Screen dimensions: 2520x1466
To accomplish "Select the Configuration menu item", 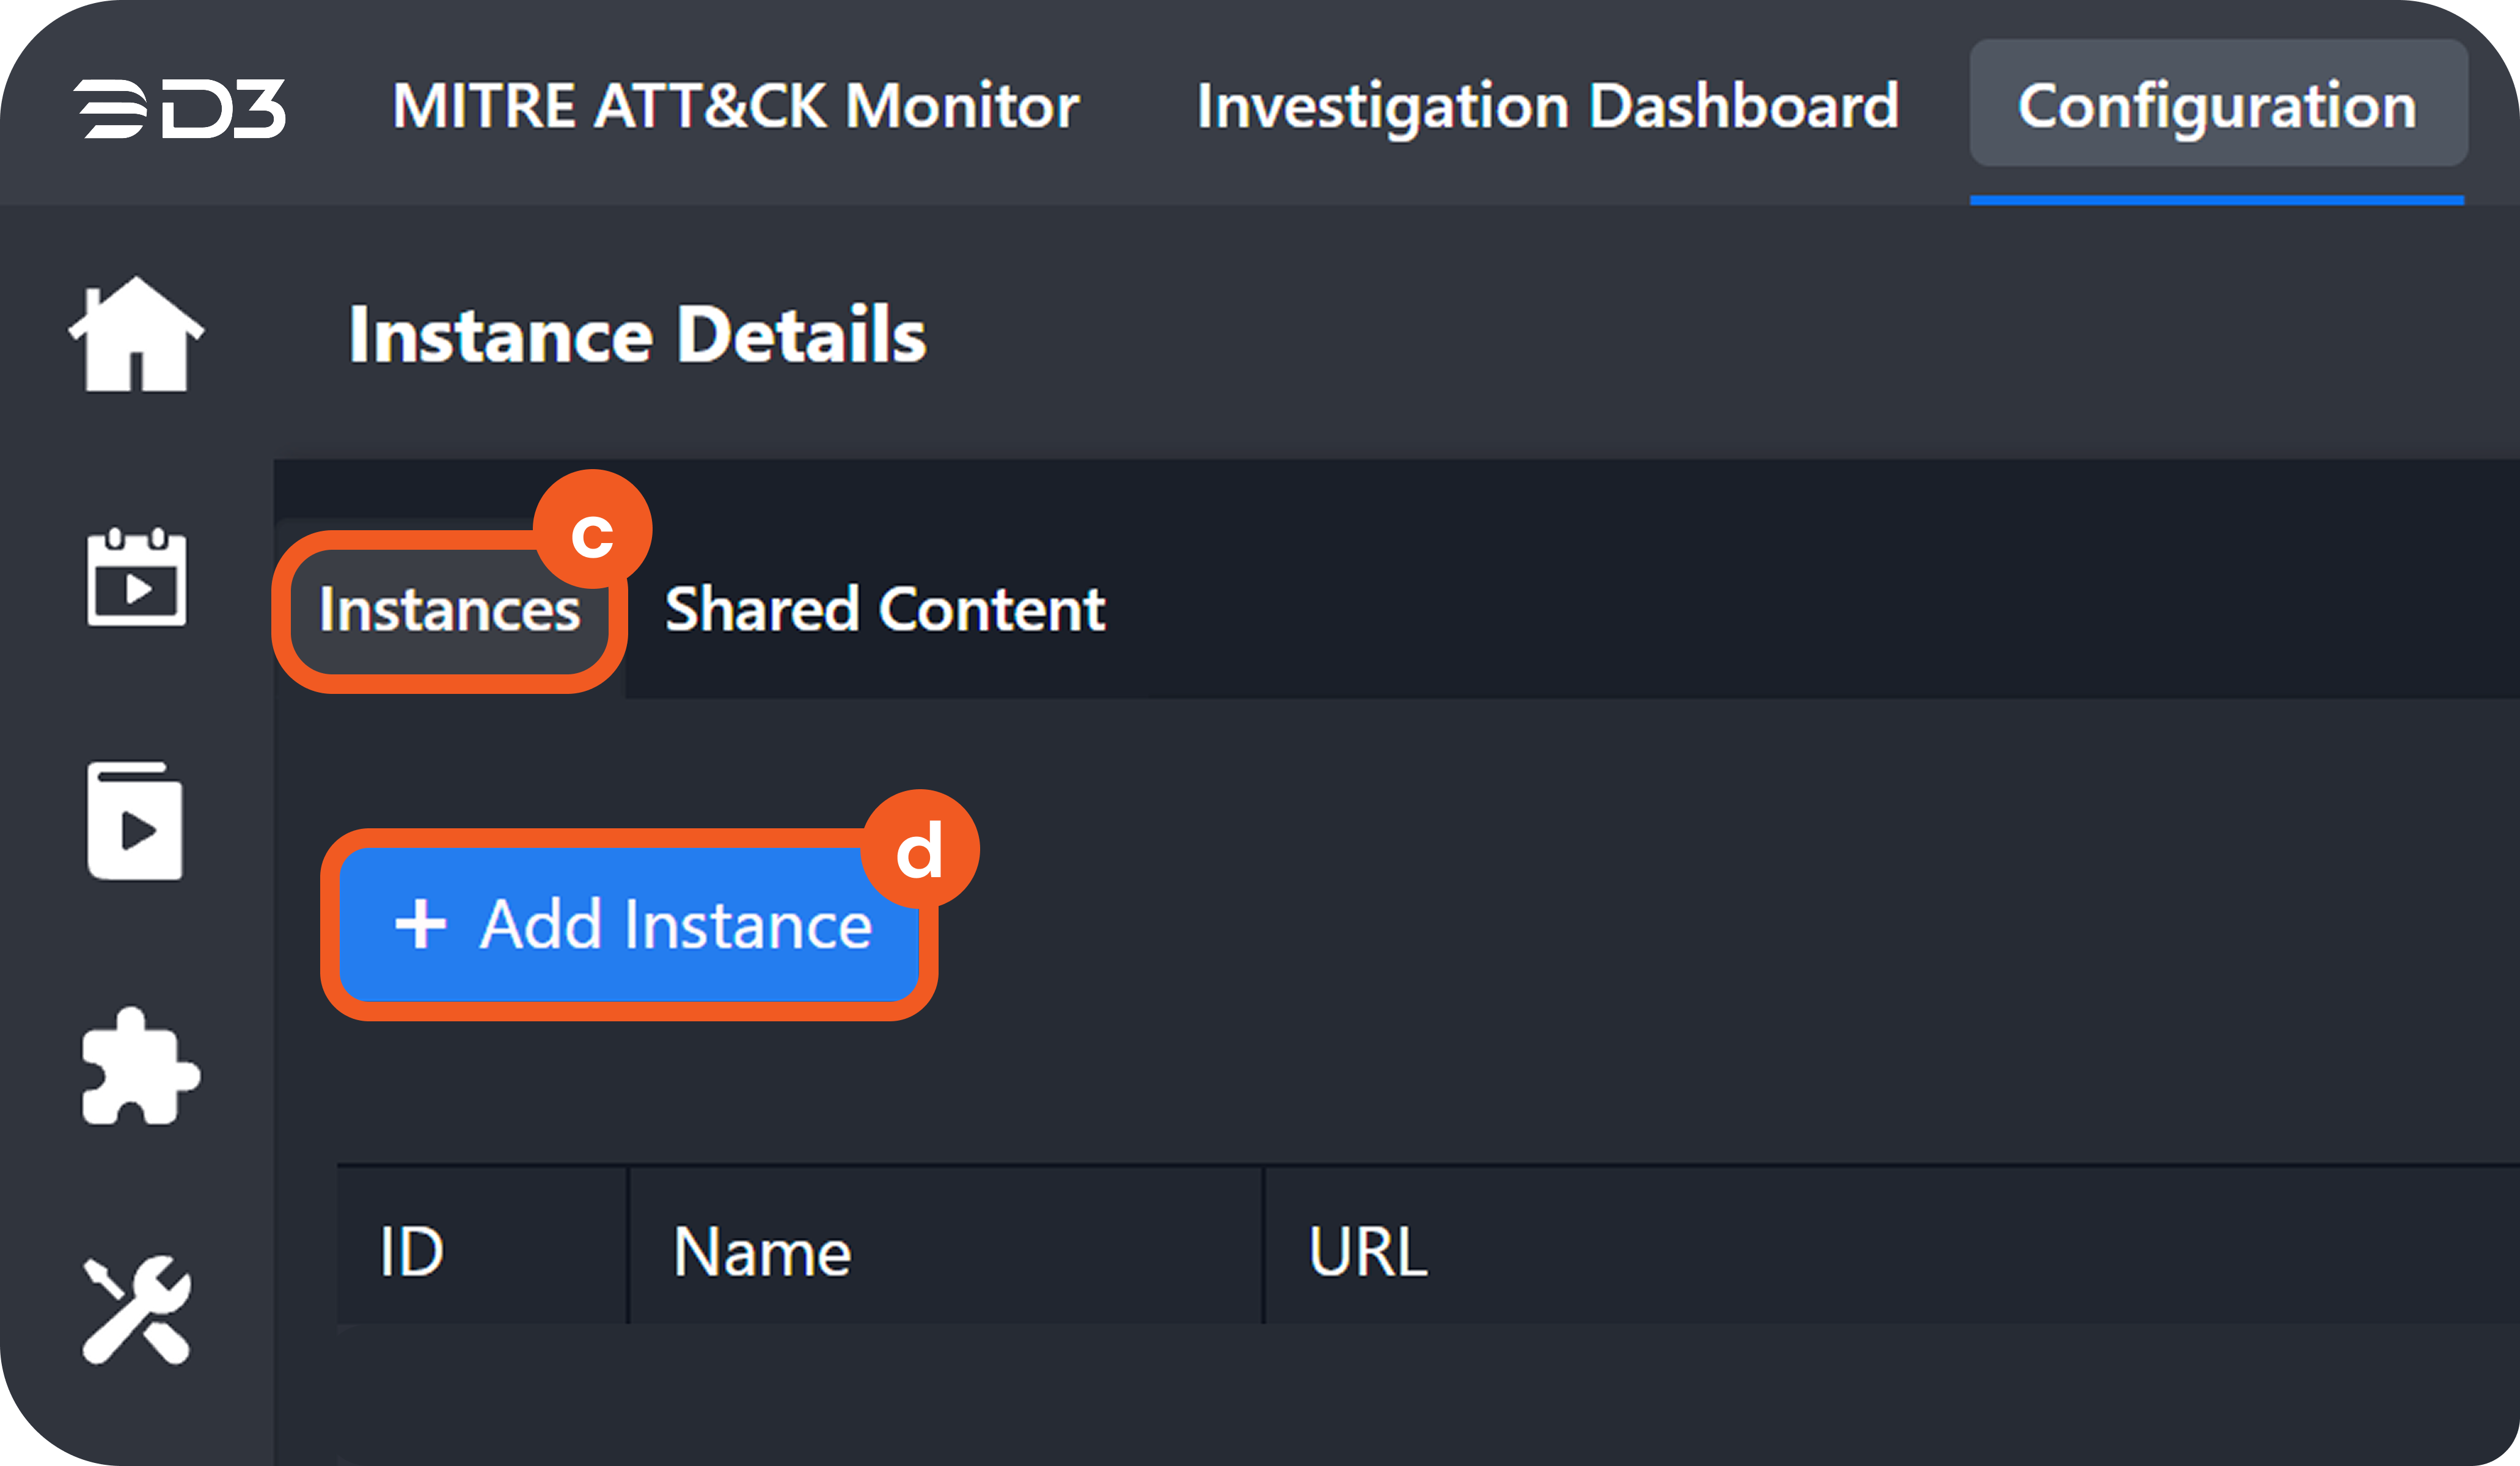I will coord(2217,106).
